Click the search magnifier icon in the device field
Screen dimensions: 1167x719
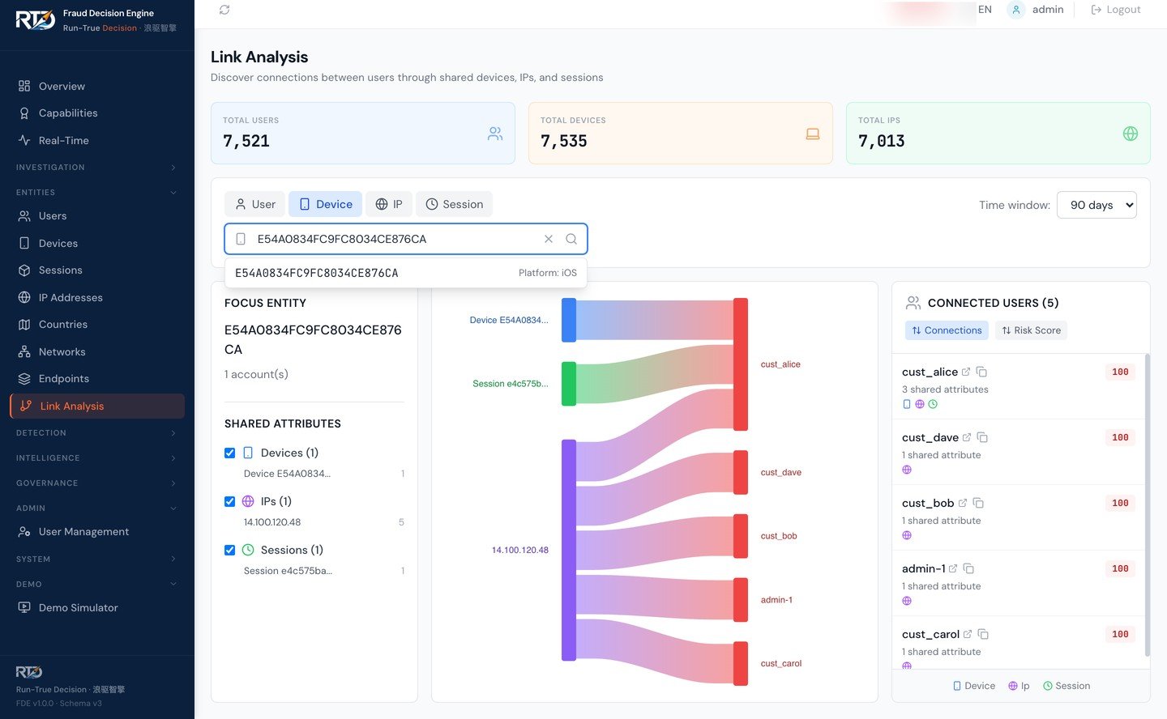pyautogui.click(x=571, y=239)
